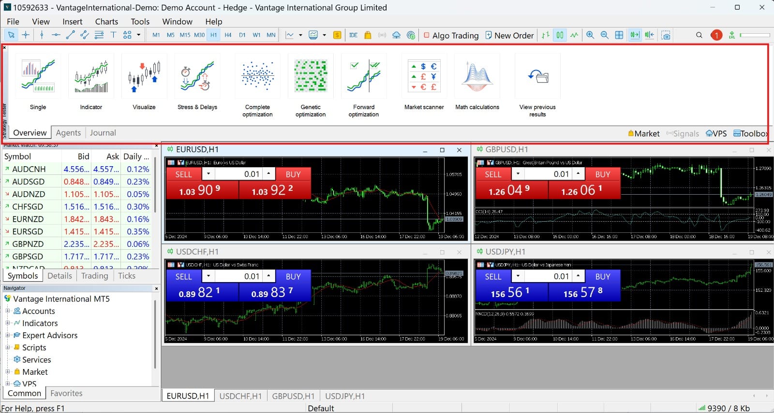Enable the M15 timeframe button
Viewport: 774px width, 413px height.
point(185,35)
